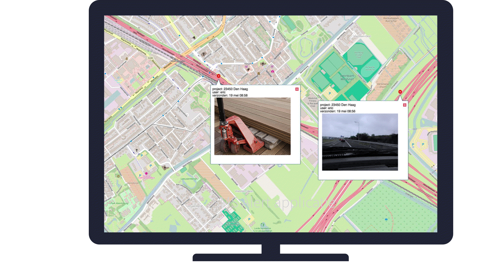The height and width of the screenshot is (265, 492).
Task: Click the courthouse scales icon near S108
Action: click(127, 58)
